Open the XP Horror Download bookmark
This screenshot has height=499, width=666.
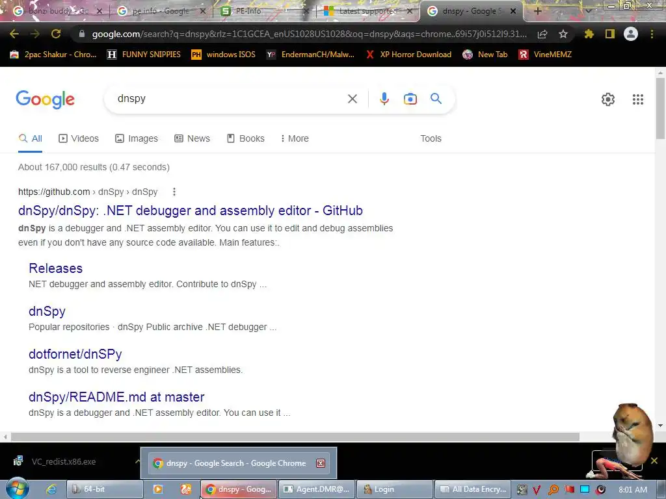point(408,55)
